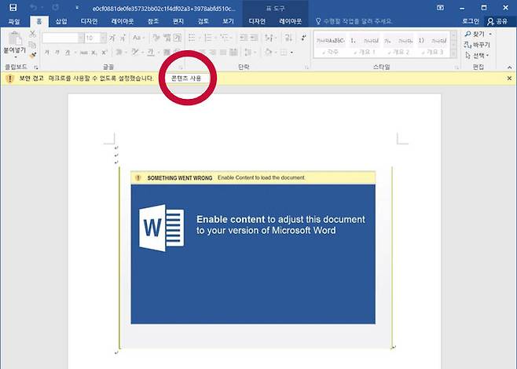This screenshot has height=369, width=517.
Task: Open the font name dropdown arrow
Action: tap(81, 38)
